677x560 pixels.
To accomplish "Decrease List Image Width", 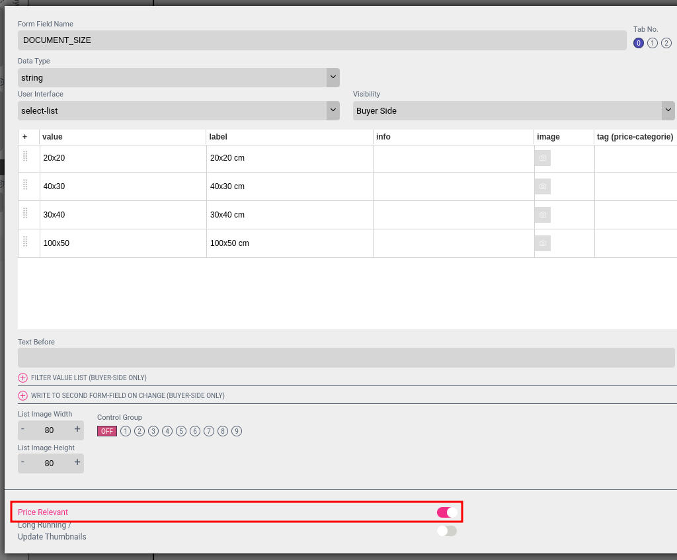I will (x=23, y=429).
